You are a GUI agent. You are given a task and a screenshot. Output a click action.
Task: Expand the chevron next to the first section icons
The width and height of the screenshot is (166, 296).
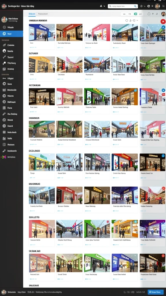(137, 21)
